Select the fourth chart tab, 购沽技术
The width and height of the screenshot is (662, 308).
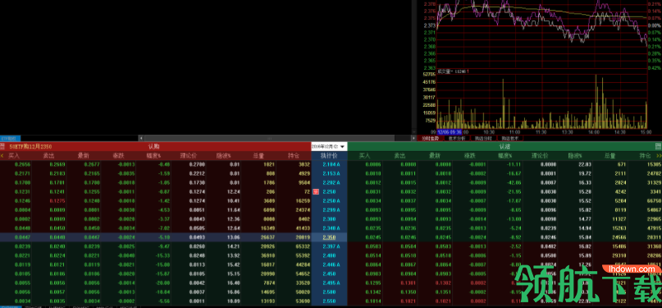pos(509,138)
